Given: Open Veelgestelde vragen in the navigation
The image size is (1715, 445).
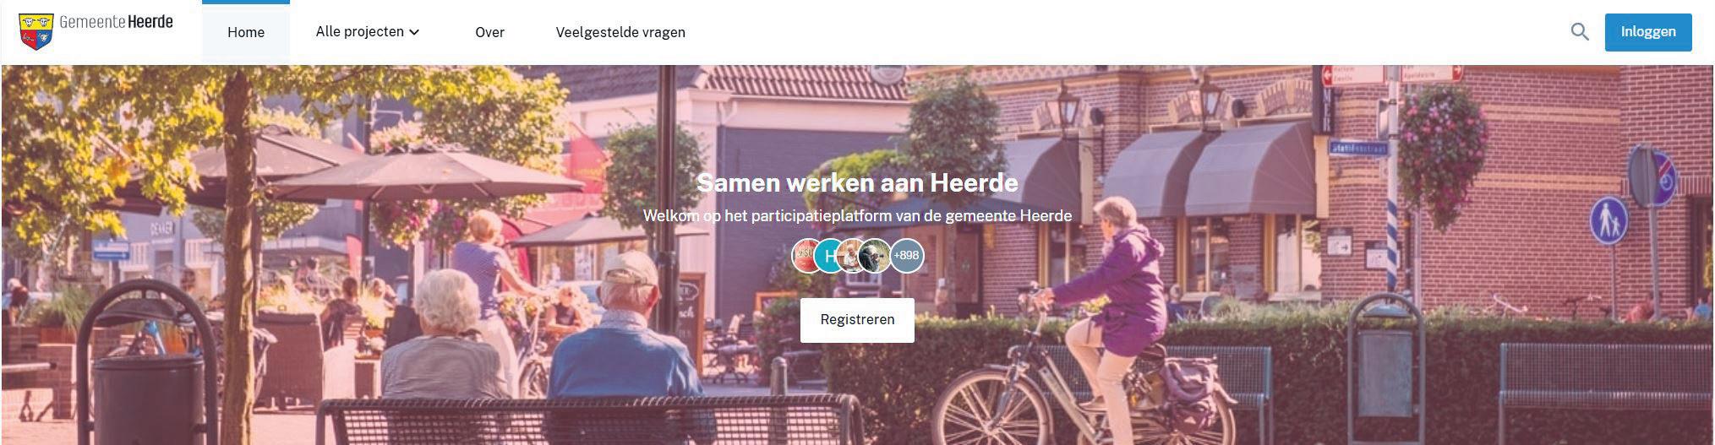Looking at the screenshot, I should (620, 32).
